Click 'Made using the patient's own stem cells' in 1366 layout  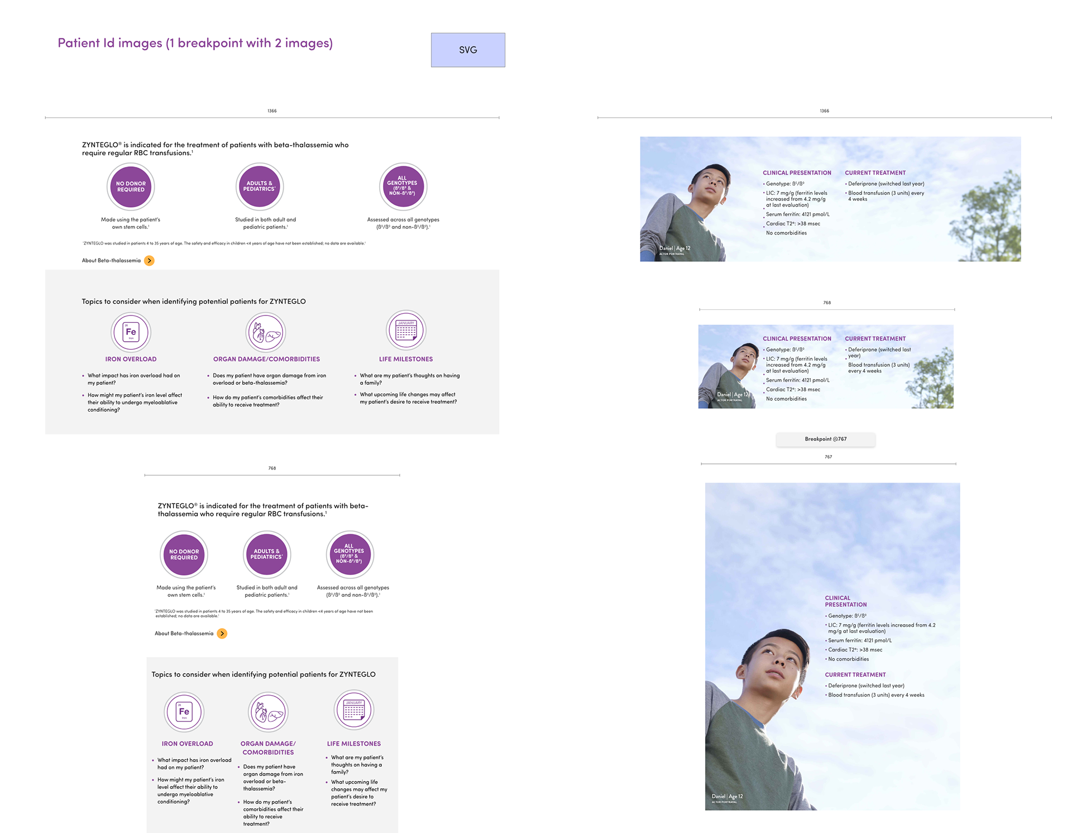point(131,223)
